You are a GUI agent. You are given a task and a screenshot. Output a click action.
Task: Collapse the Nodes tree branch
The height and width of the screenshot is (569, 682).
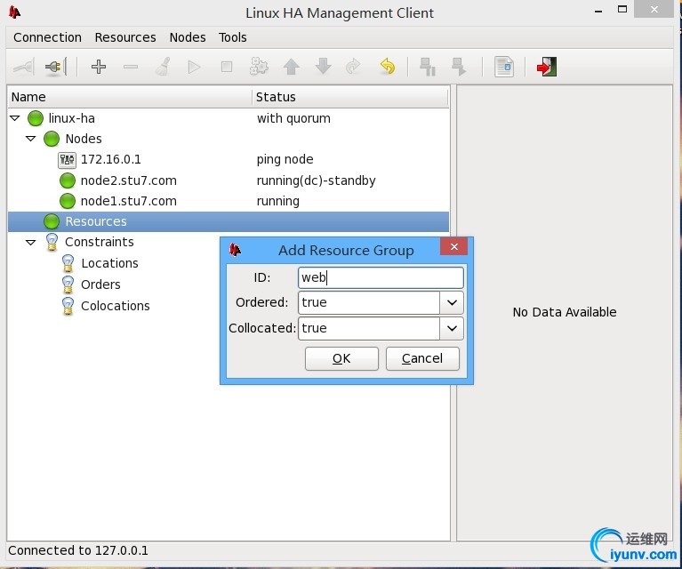tap(30, 139)
